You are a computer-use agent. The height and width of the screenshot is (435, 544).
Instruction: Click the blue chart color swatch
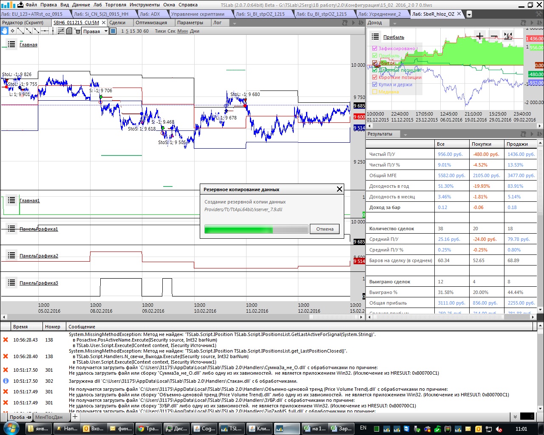pos(113,31)
